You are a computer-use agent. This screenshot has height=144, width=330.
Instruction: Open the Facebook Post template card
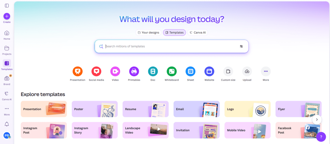[x=298, y=130]
